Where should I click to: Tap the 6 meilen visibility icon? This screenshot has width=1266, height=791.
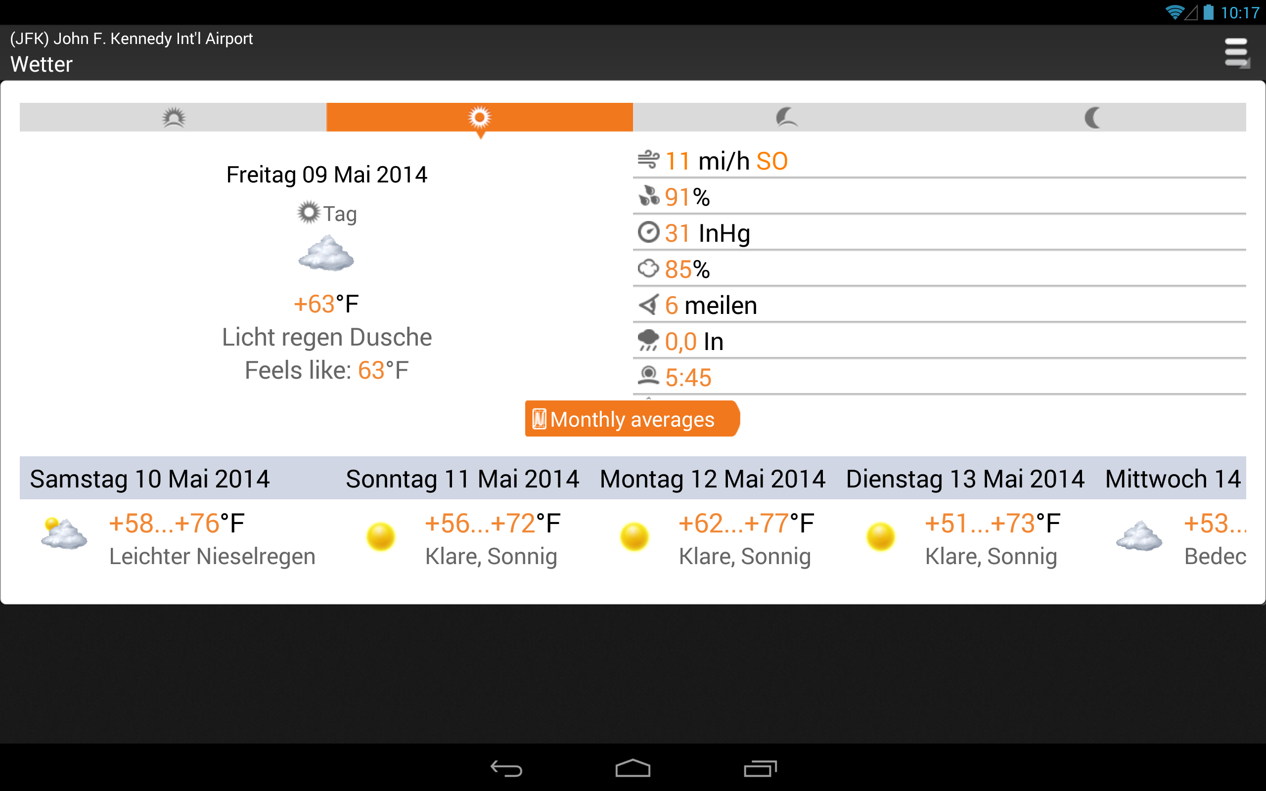649,305
